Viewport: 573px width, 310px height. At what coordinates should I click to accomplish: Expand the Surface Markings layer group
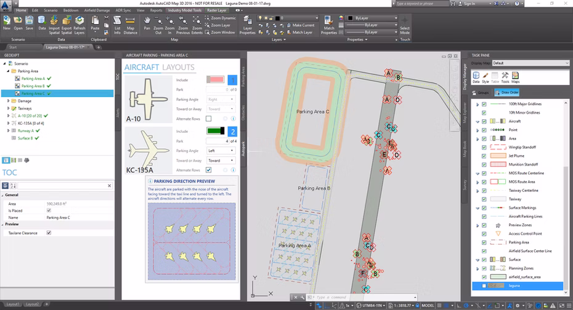point(477,208)
